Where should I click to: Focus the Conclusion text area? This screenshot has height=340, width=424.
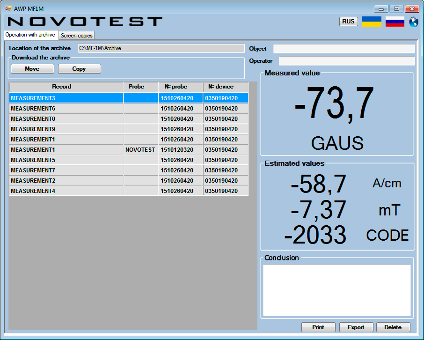pos(336,290)
